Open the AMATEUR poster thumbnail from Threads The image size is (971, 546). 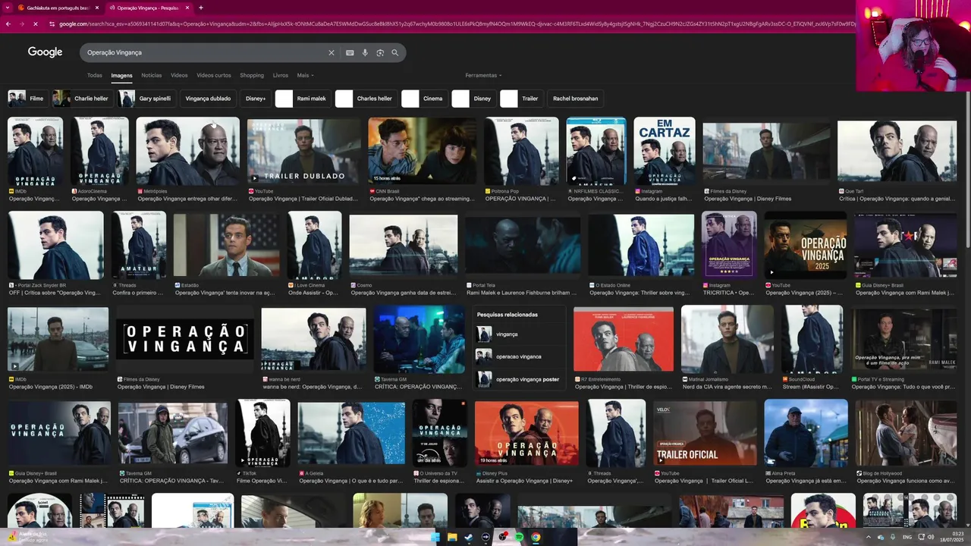pos(139,246)
